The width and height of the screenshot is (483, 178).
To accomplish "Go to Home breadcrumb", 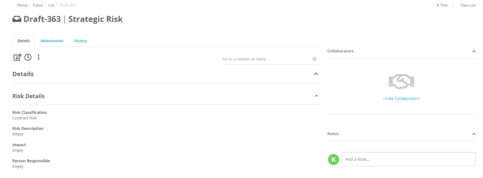I will pos(22,5).
